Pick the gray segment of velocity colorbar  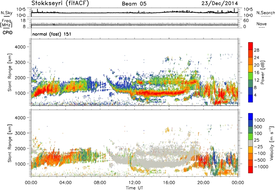(x=251, y=143)
